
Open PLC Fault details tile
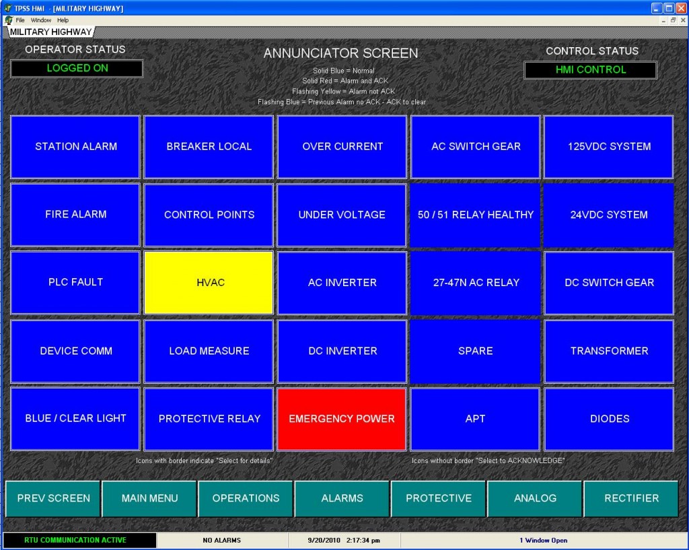click(x=75, y=283)
